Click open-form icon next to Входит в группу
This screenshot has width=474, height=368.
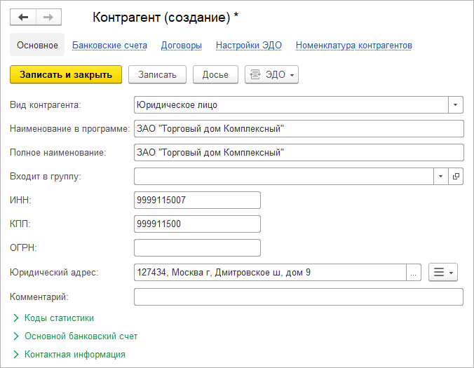[456, 177]
